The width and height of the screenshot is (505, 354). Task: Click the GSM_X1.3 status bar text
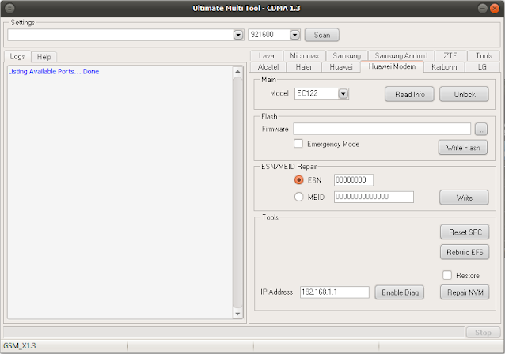[19, 346]
